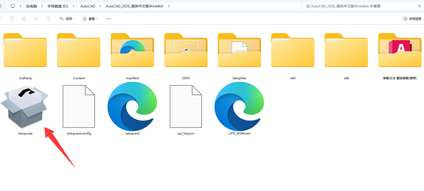This screenshot has width=424, height=191.
Task: Click AutoCAD_2026_简体中文版Win64bit breadcrumb
Action: 134,6
